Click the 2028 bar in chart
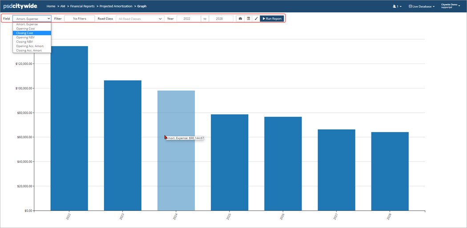Image resolution: width=467 pixels, height=228 pixels. 390,172
